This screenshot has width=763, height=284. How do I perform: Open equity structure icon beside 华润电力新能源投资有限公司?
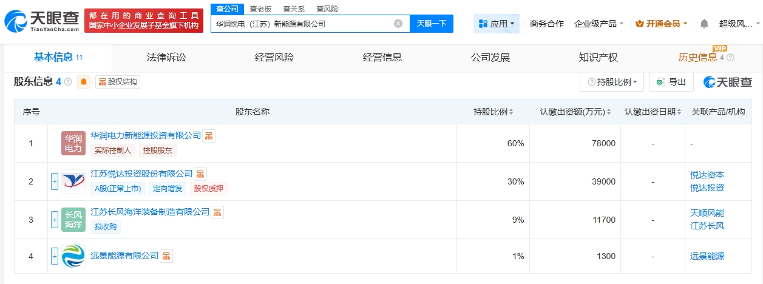point(208,136)
